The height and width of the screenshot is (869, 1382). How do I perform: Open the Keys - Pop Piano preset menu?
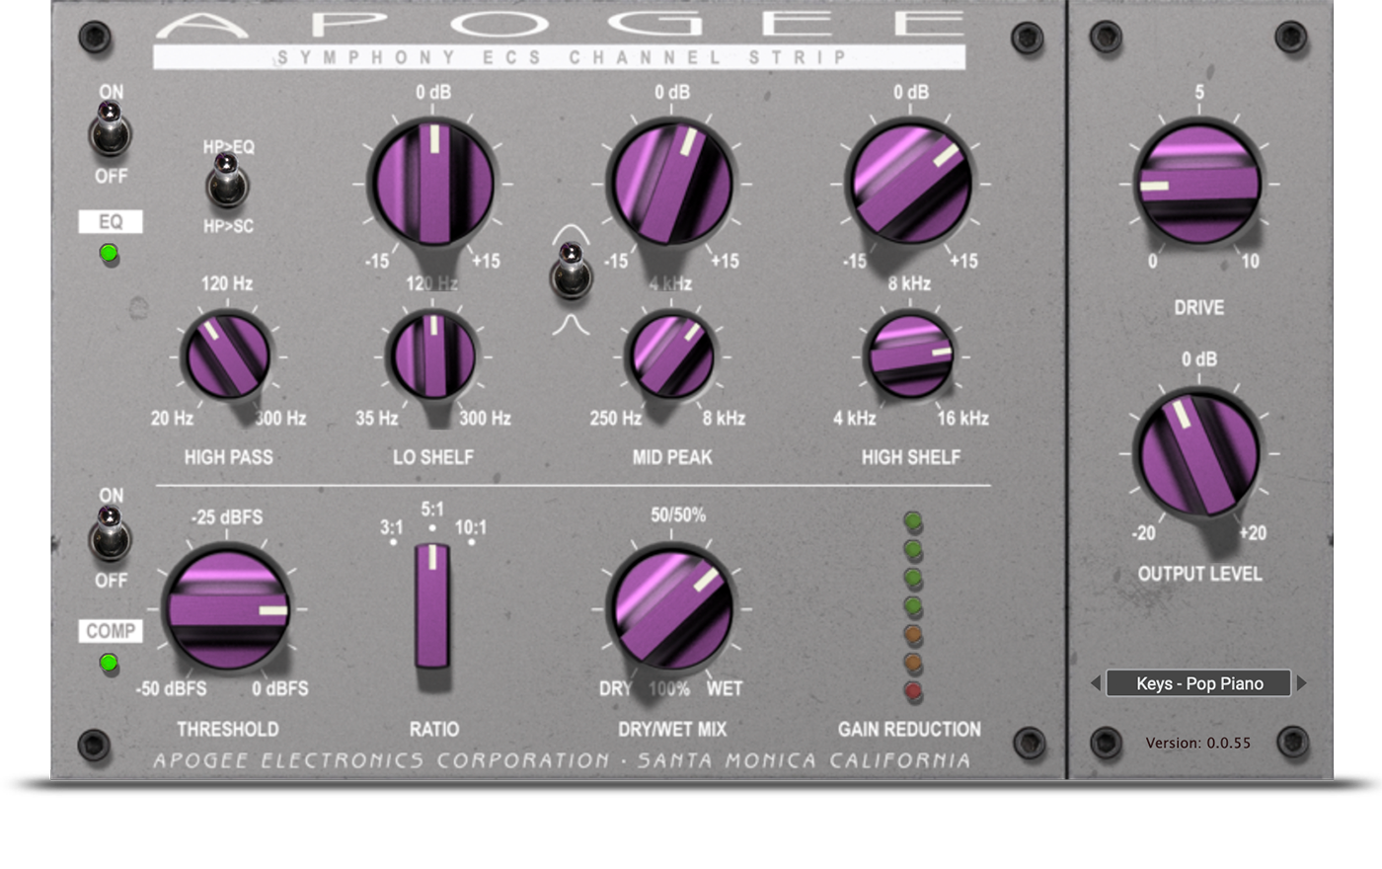(1198, 683)
